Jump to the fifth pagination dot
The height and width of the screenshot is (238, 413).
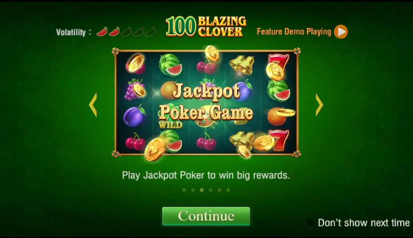[219, 190]
